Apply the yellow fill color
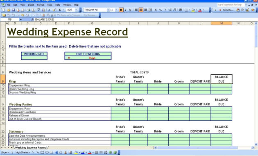 [193, 10]
